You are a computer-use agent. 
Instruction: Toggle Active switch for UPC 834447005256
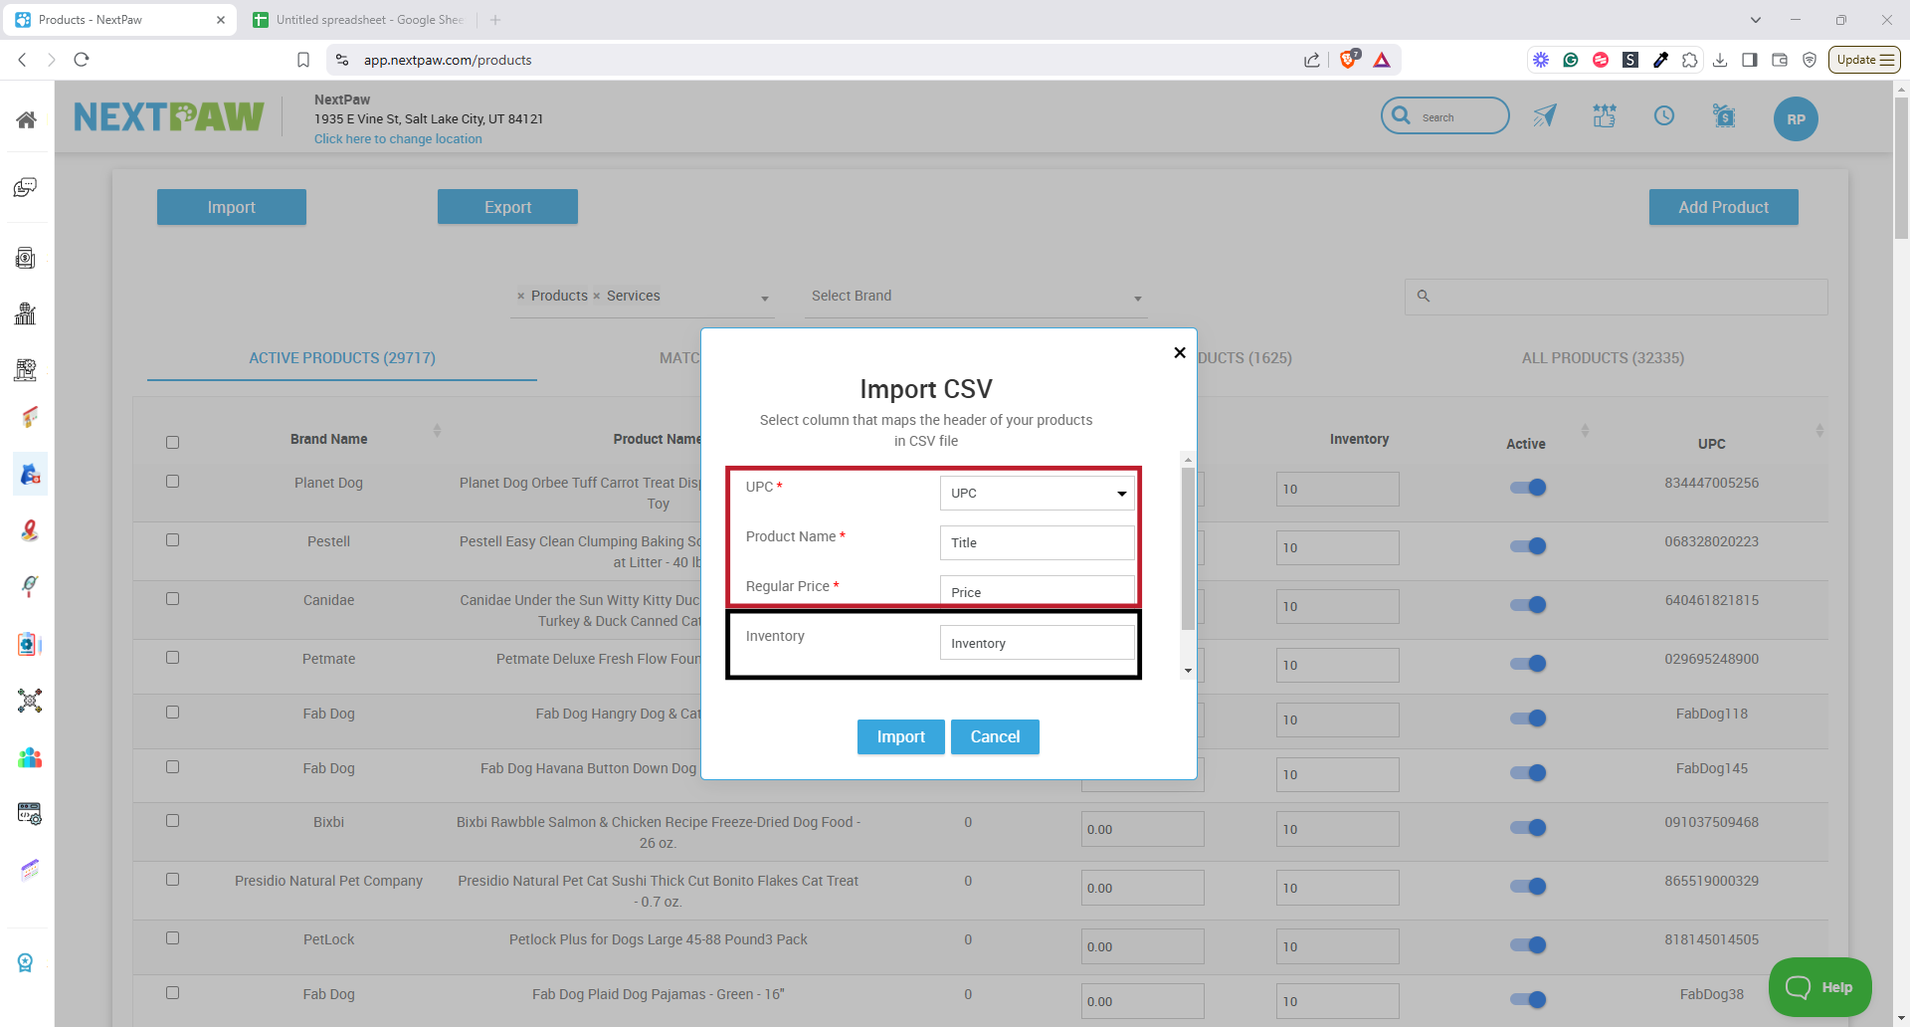1528,488
